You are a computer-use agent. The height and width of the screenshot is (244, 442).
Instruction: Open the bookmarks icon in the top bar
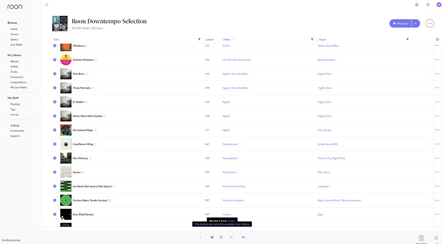pos(416,4)
